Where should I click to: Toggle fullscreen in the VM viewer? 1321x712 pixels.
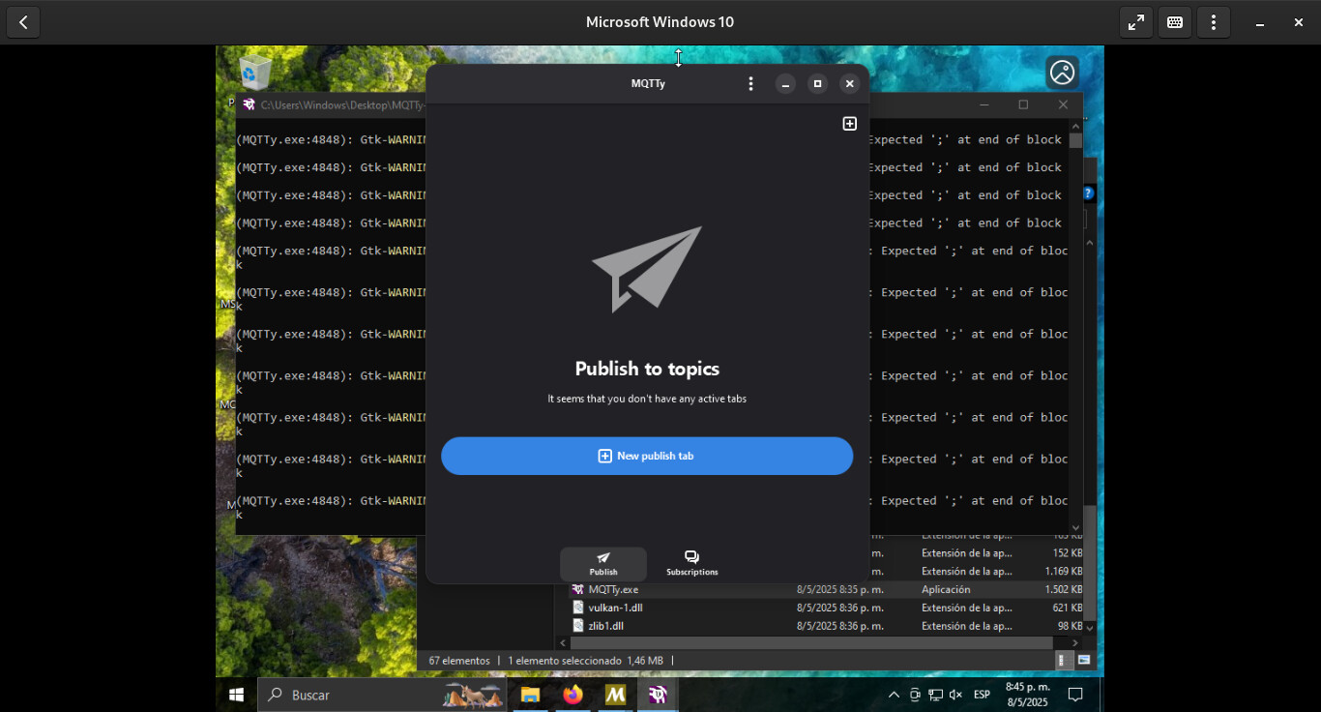pos(1136,22)
